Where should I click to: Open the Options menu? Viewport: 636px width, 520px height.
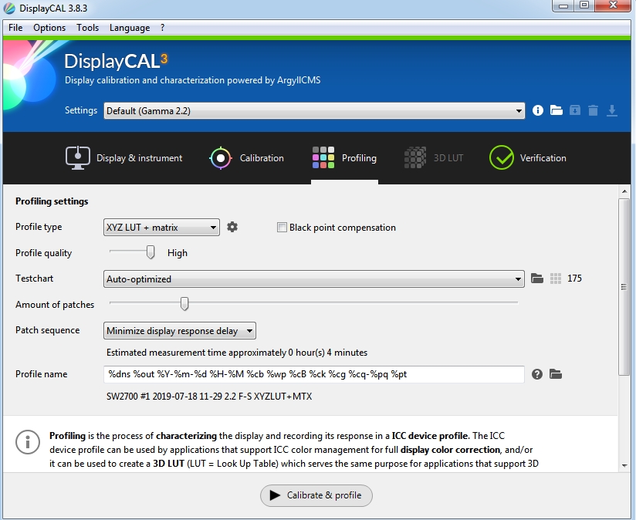click(x=49, y=28)
